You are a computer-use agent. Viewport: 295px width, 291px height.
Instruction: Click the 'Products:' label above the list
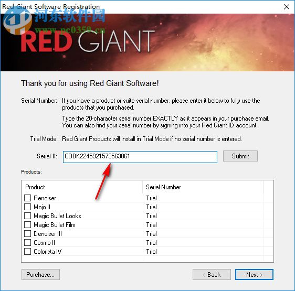(x=31, y=172)
